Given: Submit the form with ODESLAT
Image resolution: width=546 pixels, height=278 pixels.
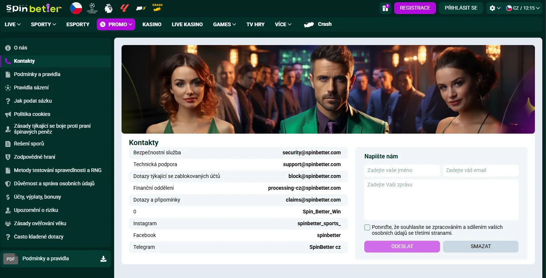Looking at the screenshot, I should pos(402,247).
